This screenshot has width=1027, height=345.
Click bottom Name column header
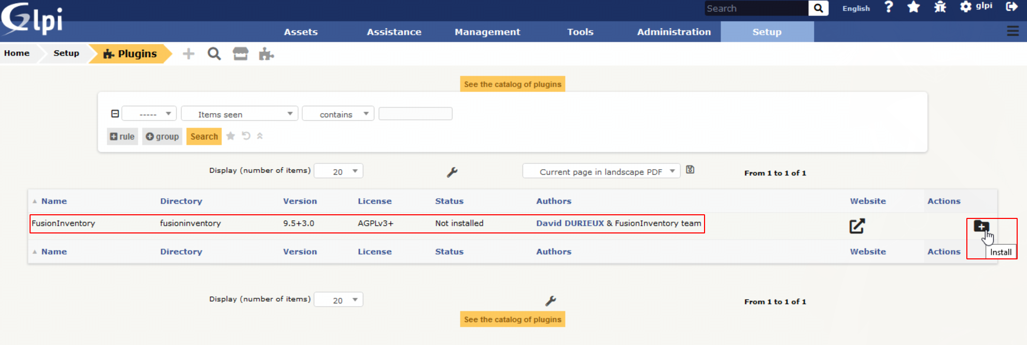[54, 252]
